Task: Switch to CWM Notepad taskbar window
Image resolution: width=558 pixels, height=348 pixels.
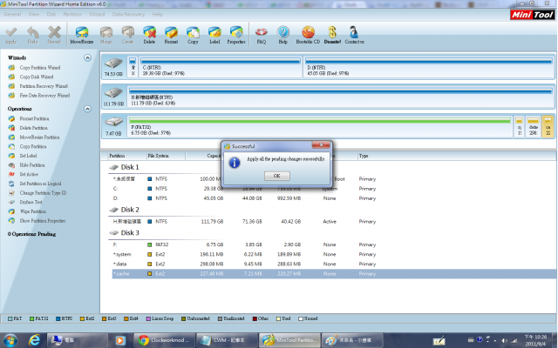Action: (x=227, y=340)
